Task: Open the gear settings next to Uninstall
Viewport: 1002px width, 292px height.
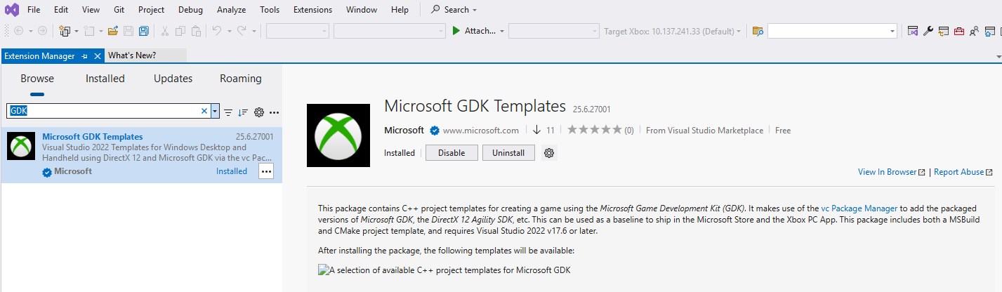Action: [549, 152]
